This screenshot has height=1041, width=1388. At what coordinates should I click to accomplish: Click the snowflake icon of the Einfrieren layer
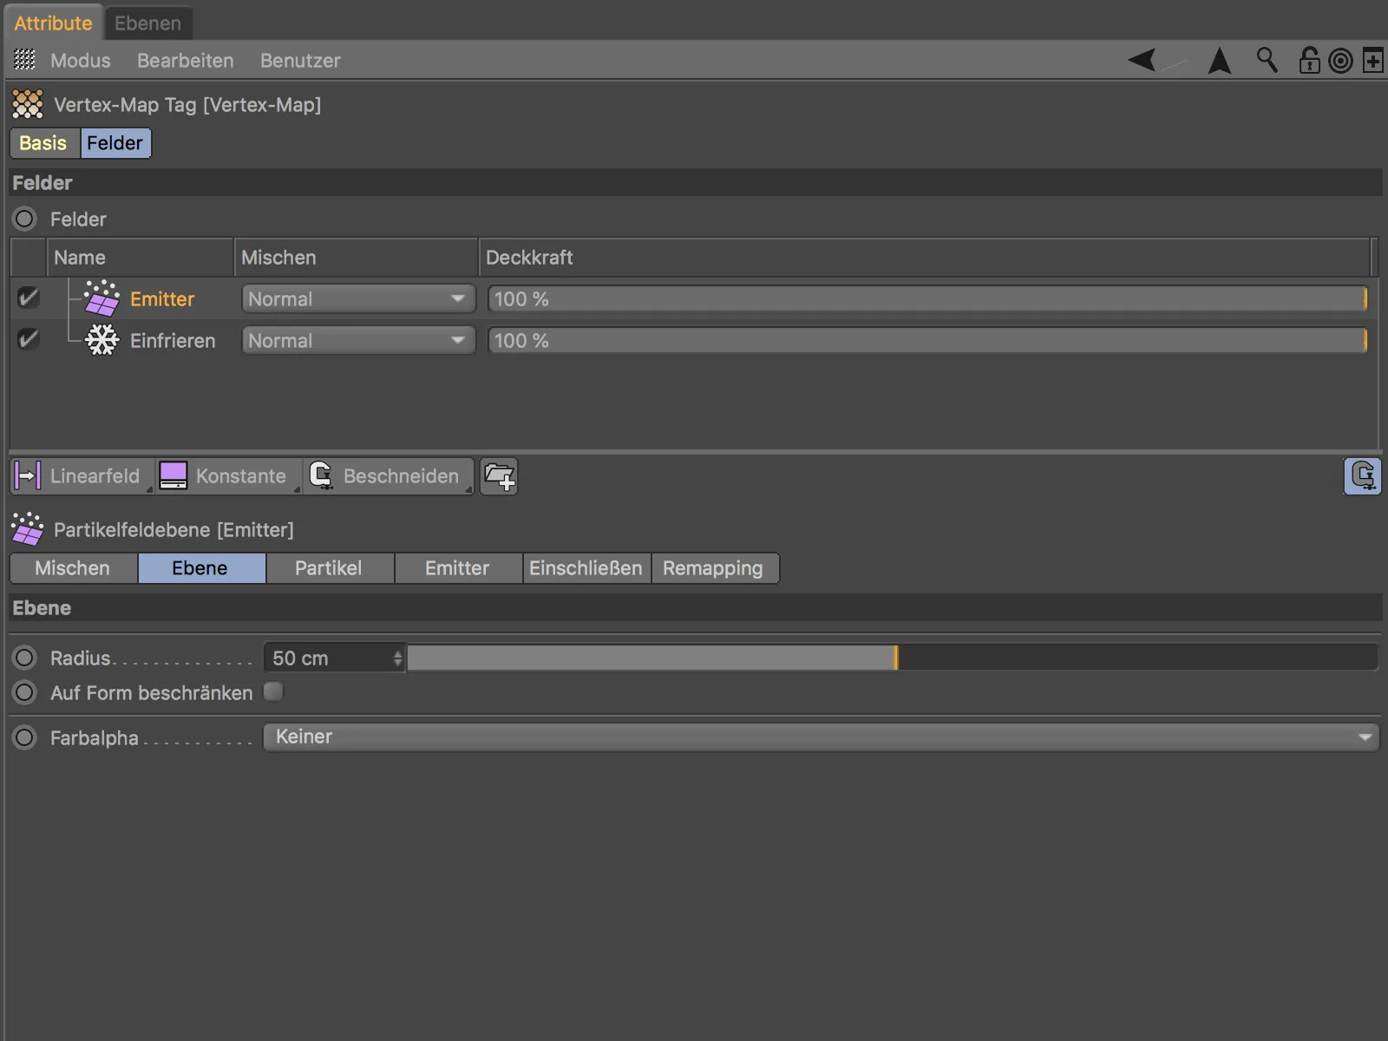[101, 340]
